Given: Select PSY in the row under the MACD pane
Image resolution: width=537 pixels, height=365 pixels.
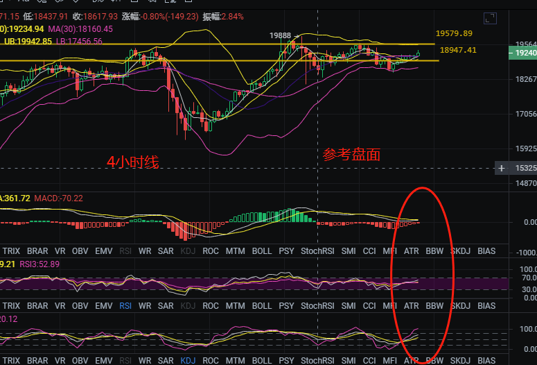Looking at the screenshot, I should pyautogui.click(x=286, y=251).
